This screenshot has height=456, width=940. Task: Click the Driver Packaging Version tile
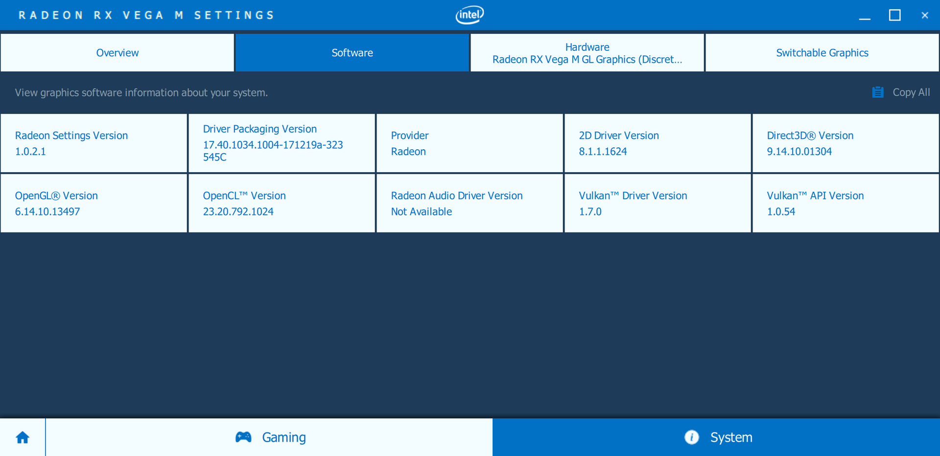(x=282, y=143)
